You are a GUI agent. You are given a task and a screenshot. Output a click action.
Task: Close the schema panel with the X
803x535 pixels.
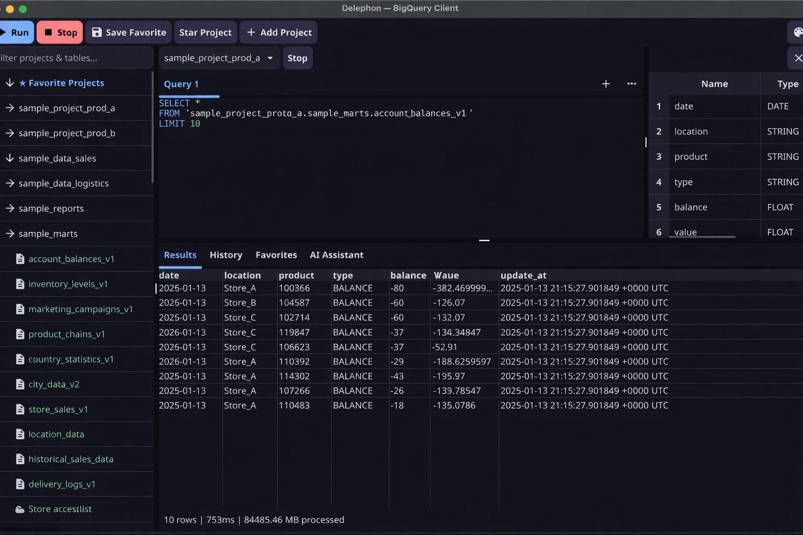pyautogui.click(x=797, y=58)
